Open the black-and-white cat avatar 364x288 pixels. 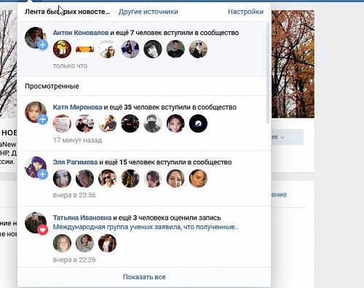pyautogui.click(x=198, y=49)
